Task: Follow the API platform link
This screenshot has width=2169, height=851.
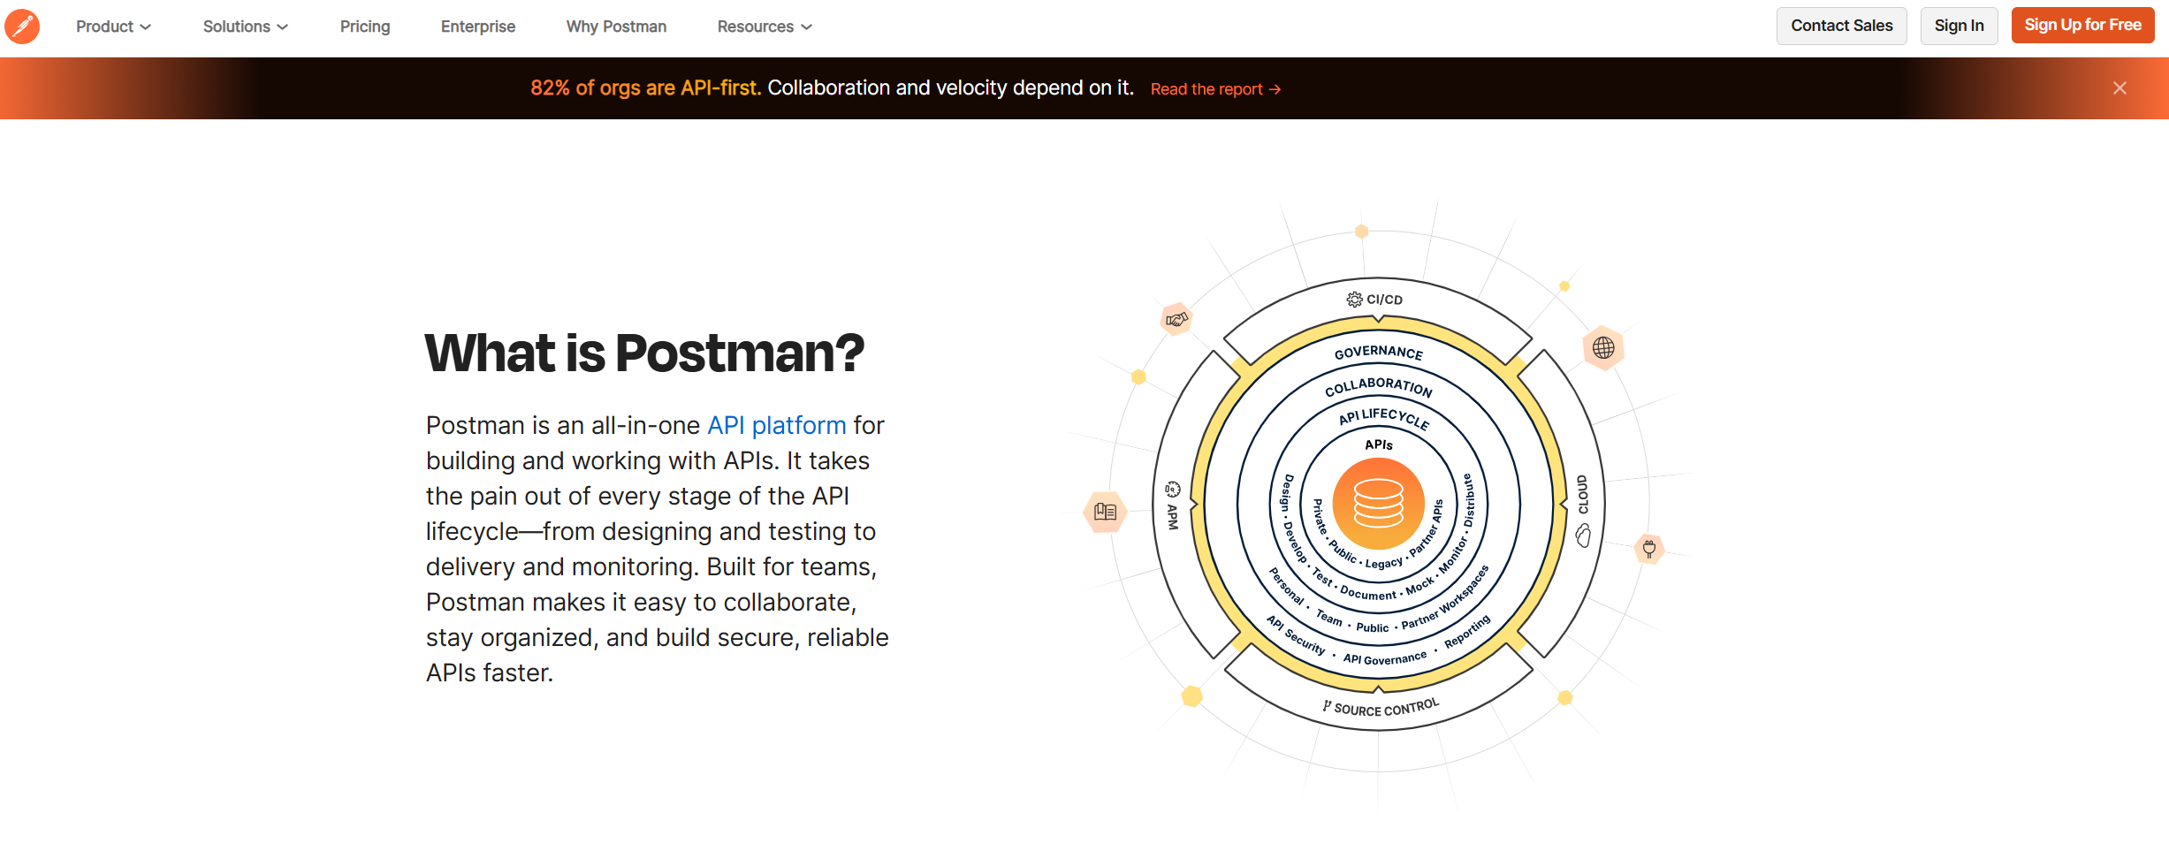Action: (x=776, y=426)
